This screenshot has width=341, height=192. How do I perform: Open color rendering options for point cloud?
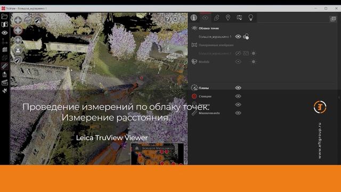point(246,37)
